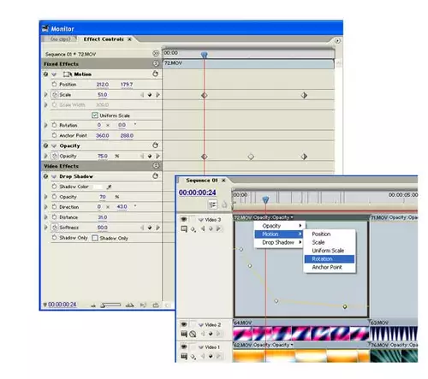Expand the Scale parameter

click(x=45, y=94)
